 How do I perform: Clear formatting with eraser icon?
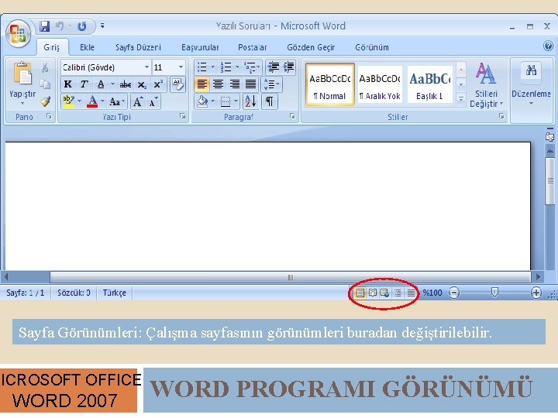pyautogui.click(x=177, y=84)
